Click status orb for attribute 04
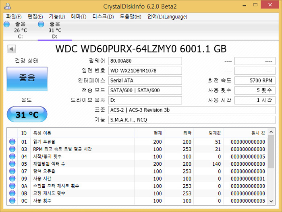282x212 pixels. pyautogui.click(x=12, y=156)
